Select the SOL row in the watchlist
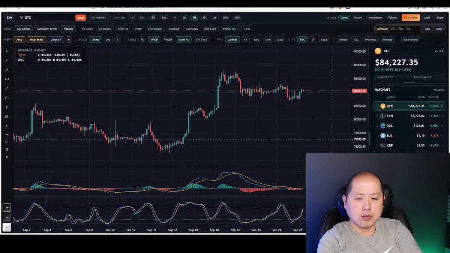The image size is (450, 253). (410, 126)
